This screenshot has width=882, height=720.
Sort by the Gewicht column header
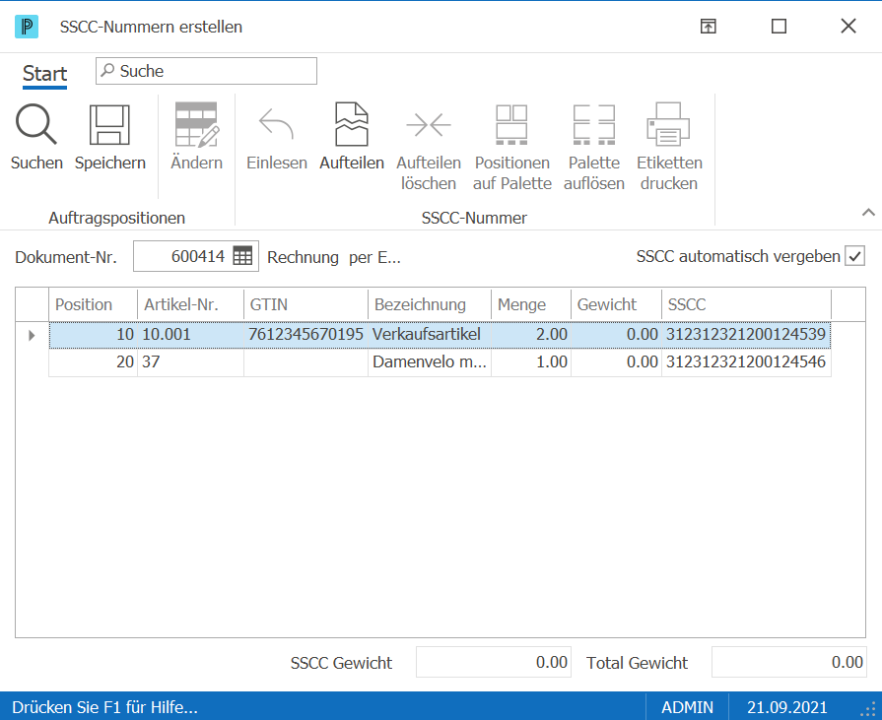click(x=617, y=304)
